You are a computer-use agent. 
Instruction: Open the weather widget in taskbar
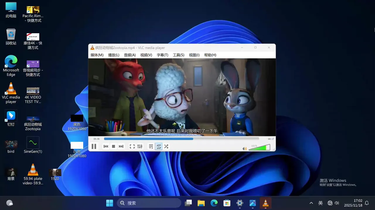click(x=10, y=203)
